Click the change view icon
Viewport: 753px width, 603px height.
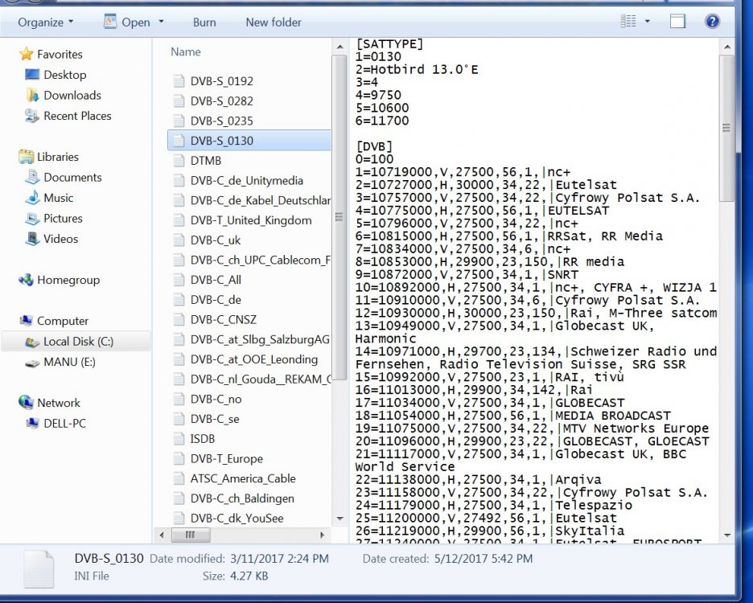[x=628, y=22]
